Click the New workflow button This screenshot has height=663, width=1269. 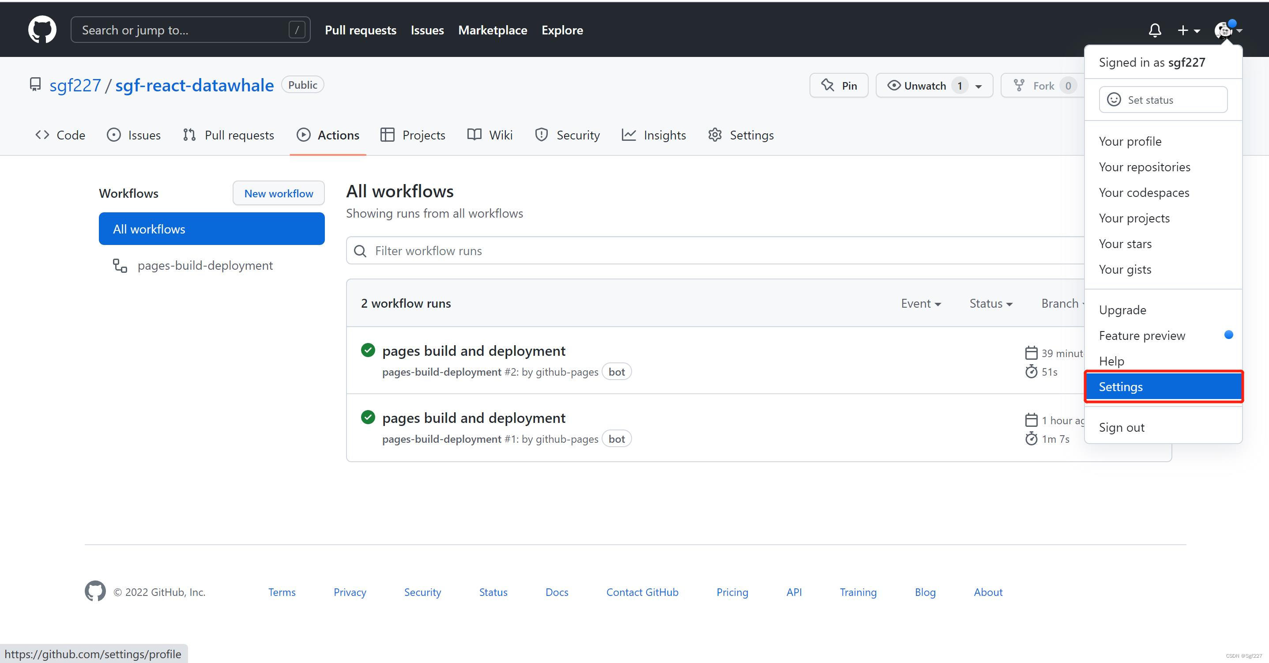[279, 194]
